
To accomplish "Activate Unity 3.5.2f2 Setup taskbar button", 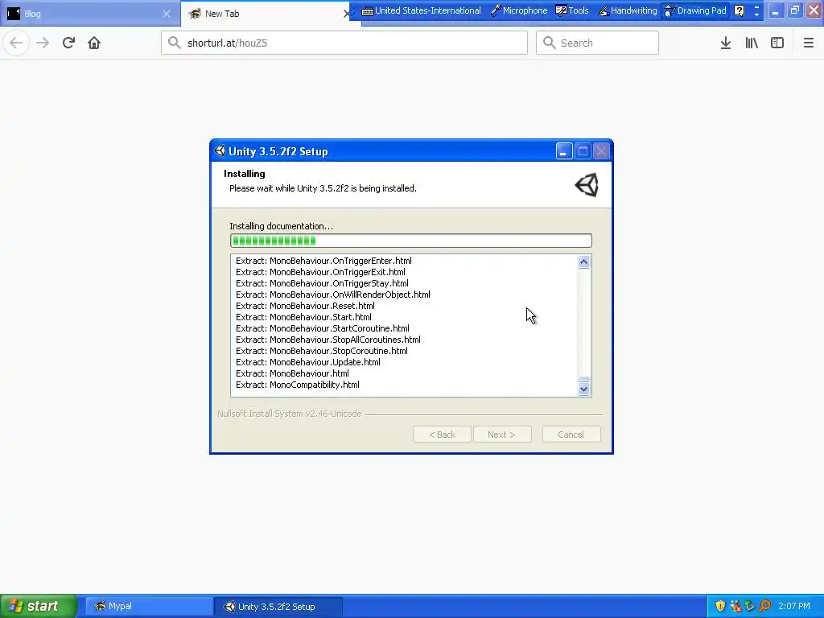I will tap(278, 607).
